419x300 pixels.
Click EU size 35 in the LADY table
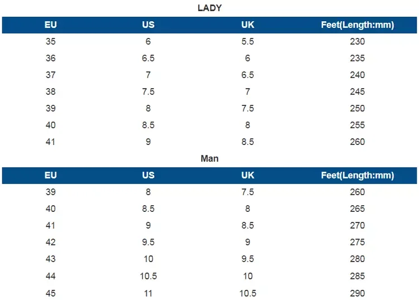point(50,41)
